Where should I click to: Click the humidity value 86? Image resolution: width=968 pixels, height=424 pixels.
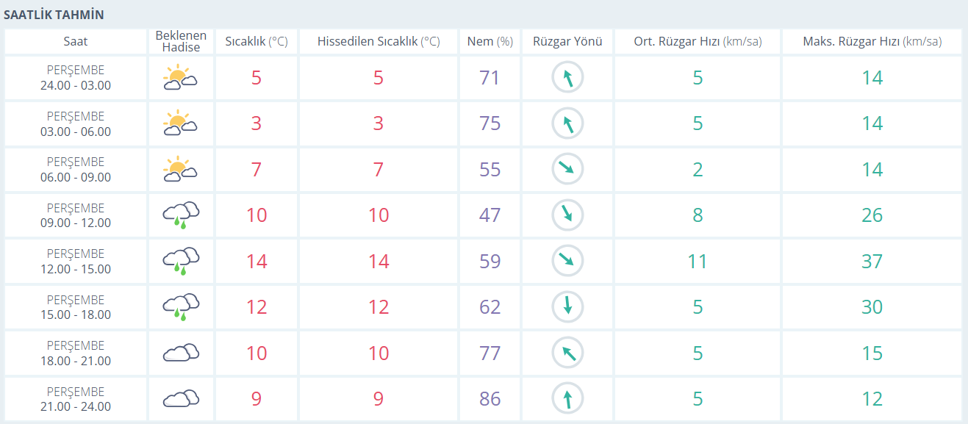pos(490,399)
